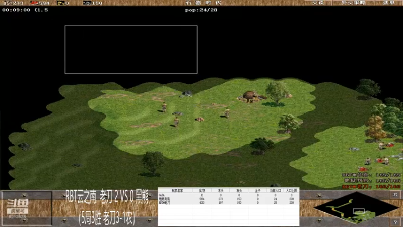This screenshot has height=227, width=403.
Task: Click the small rock between the two villagers
Action: [178, 113]
